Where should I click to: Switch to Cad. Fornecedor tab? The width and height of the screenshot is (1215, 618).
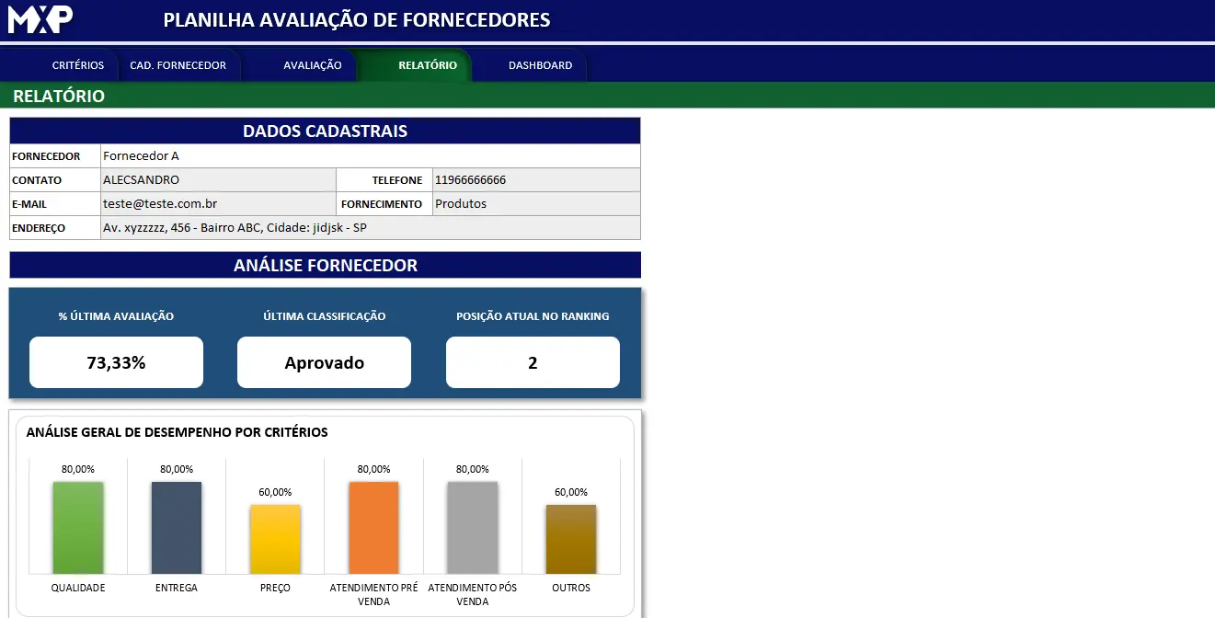pos(178,65)
